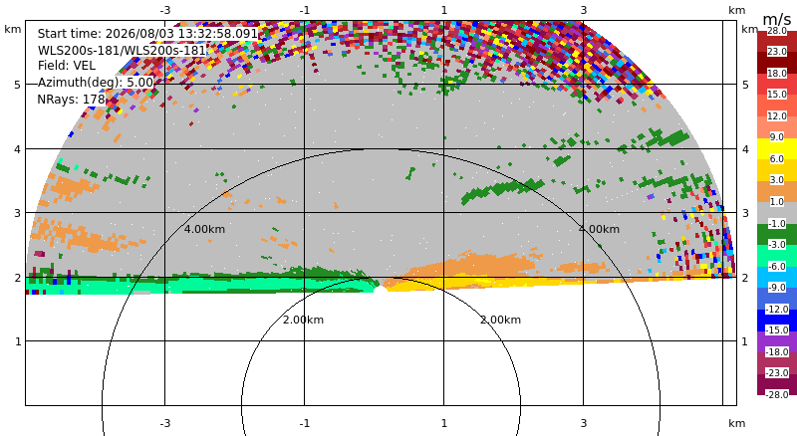Screen dimensions: 797x436
Task: Click the right 4.00km range ring label
Action: coord(599,229)
